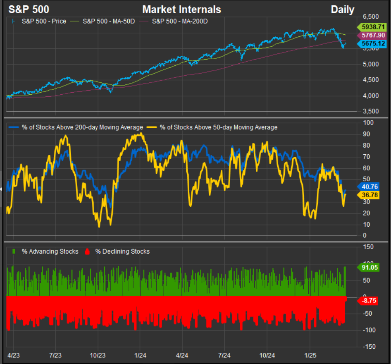The height and width of the screenshot is (364, 391).
Task: Select the 'S&P 500 - Price' legend label
Action: coord(44,22)
